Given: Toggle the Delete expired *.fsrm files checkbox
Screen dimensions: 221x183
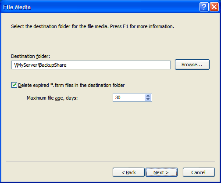Looking at the screenshot, I should [x=14, y=85].
